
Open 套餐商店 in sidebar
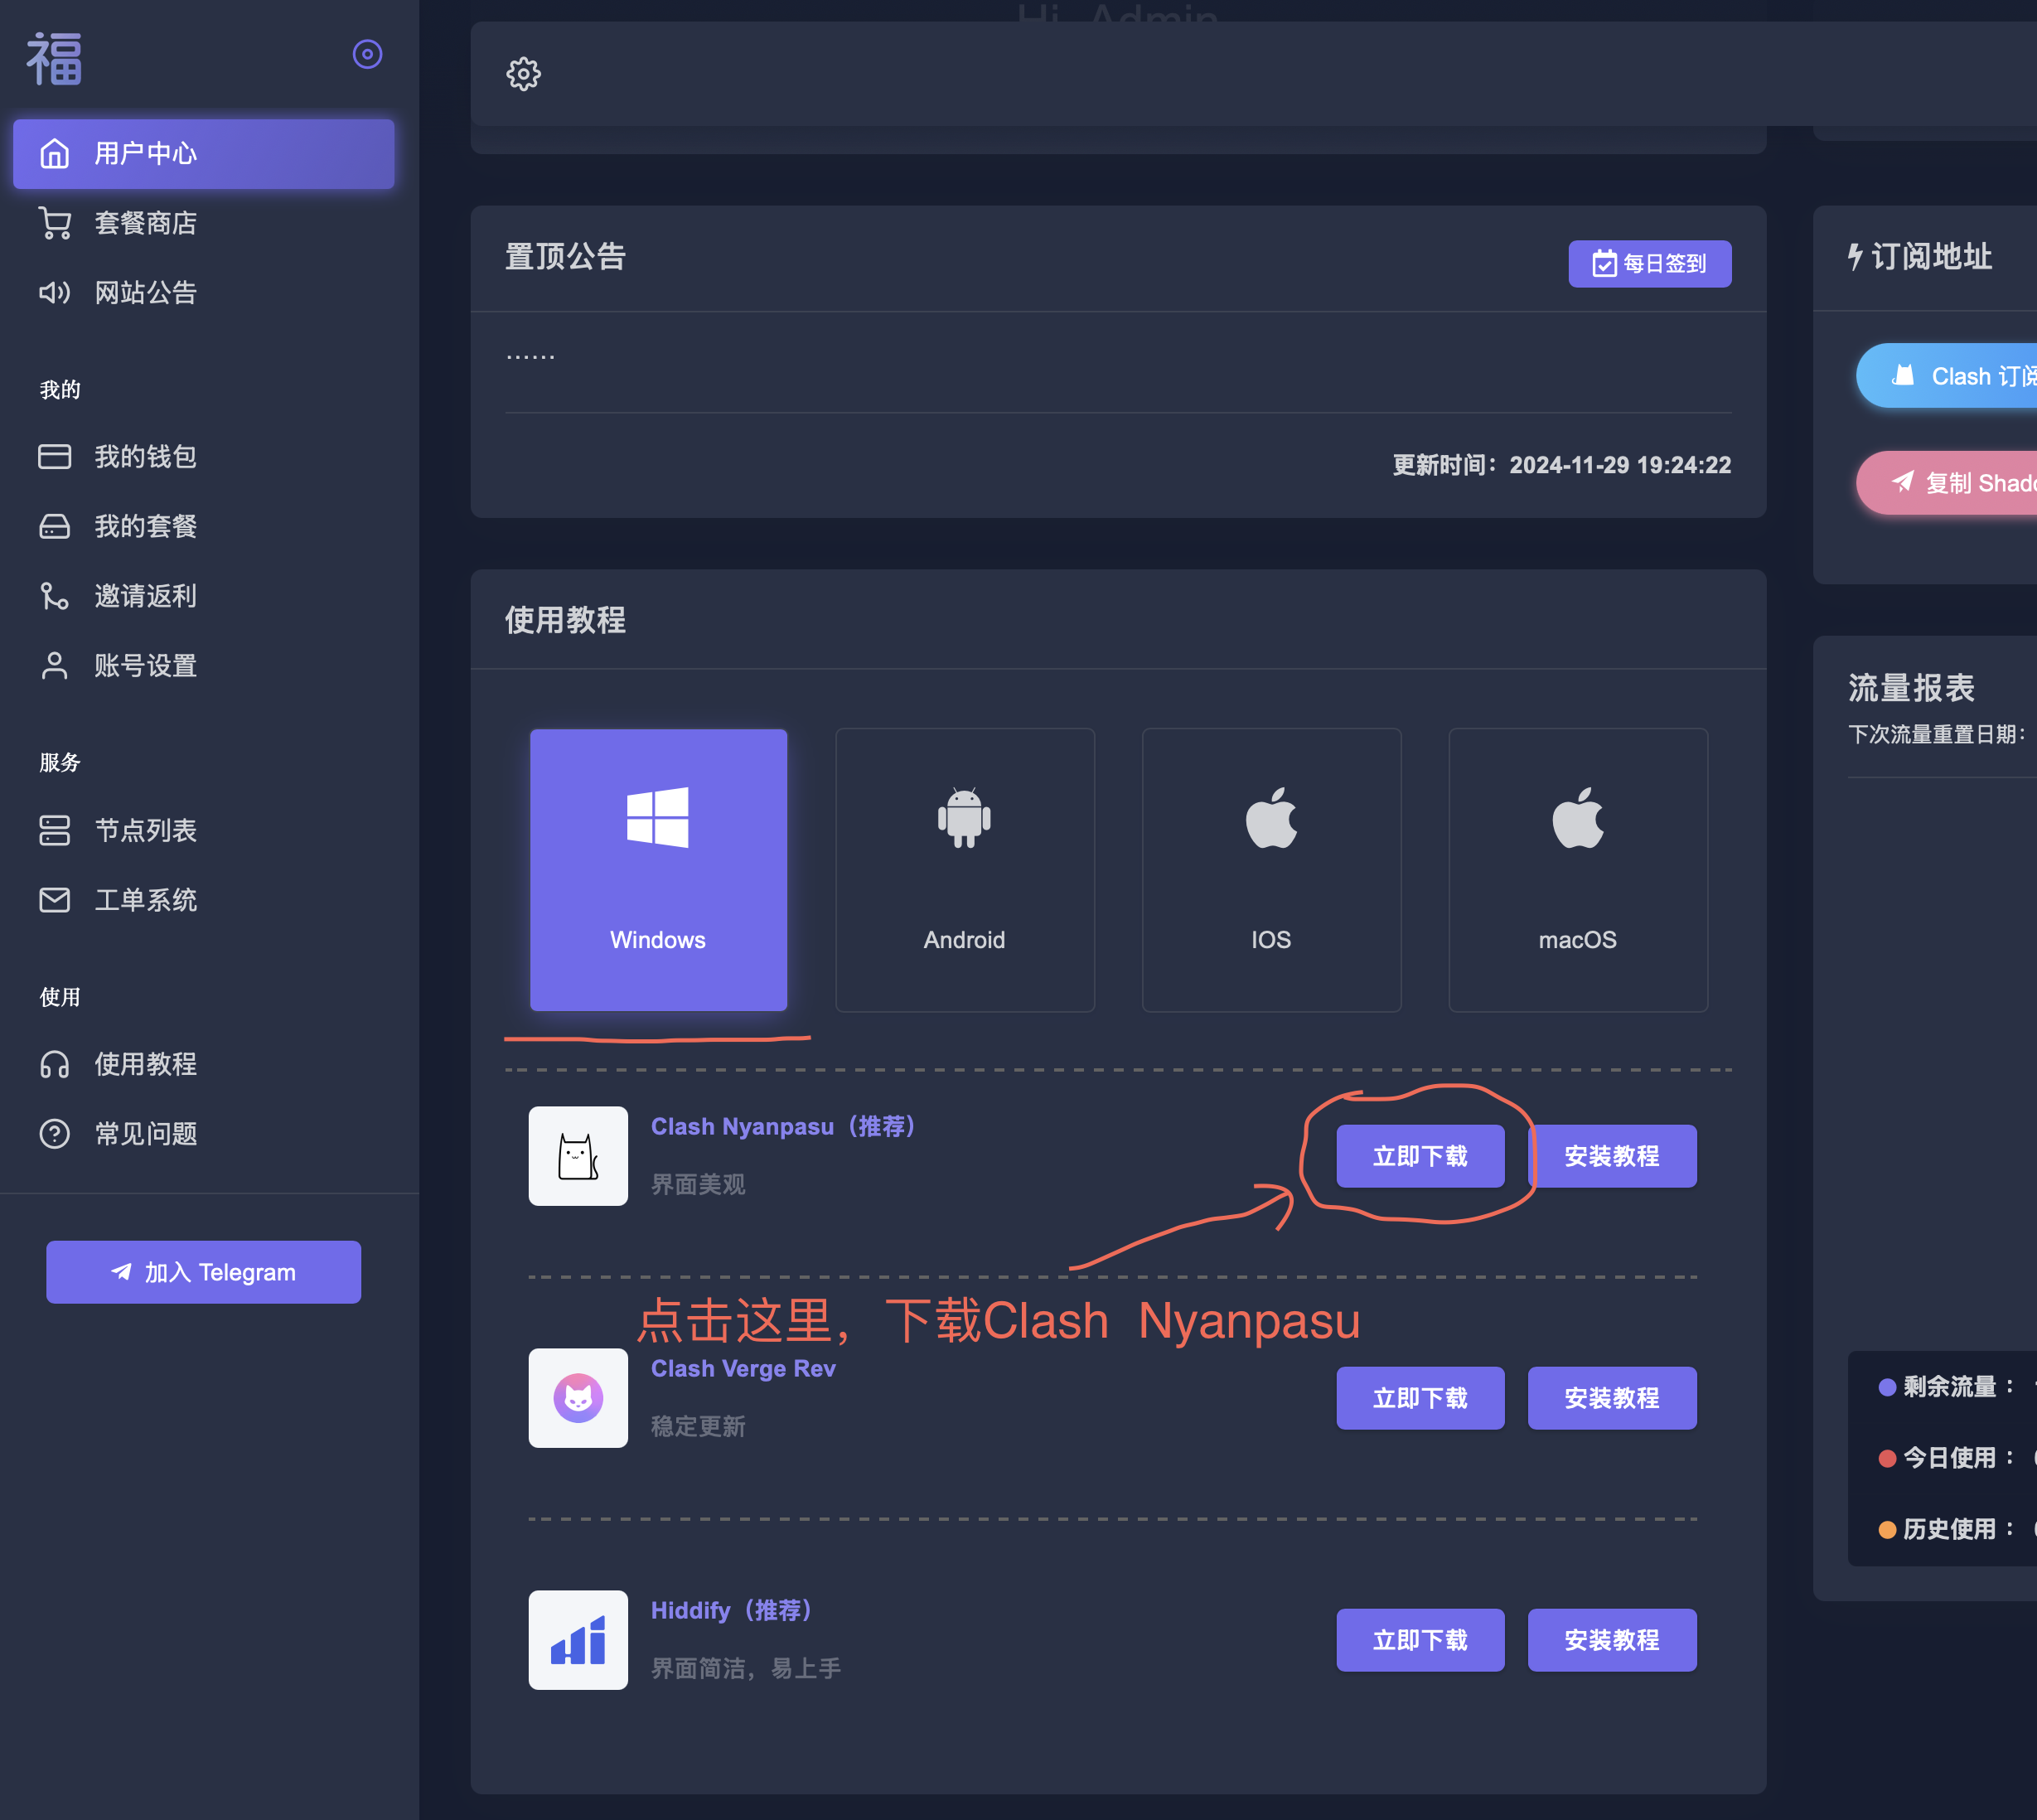[x=145, y=223]
